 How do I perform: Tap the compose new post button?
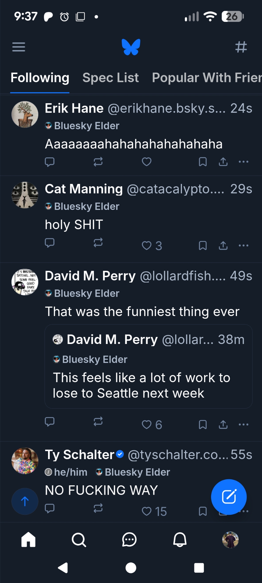pos(229,497)
